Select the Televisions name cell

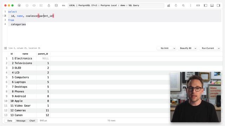(x=25, y=63)
